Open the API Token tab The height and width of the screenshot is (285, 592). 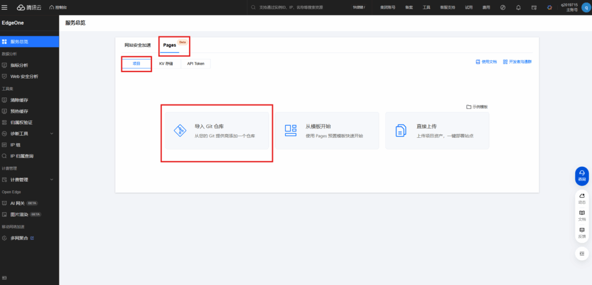[x=195, y=63]
